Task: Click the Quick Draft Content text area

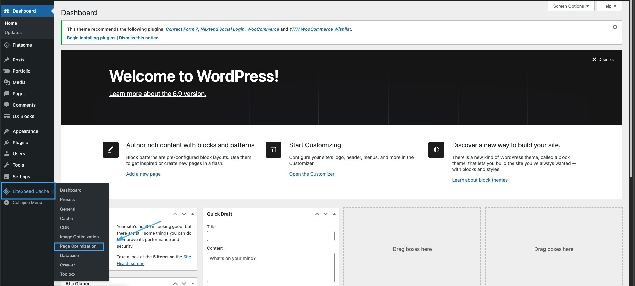Action: point(271,267)
